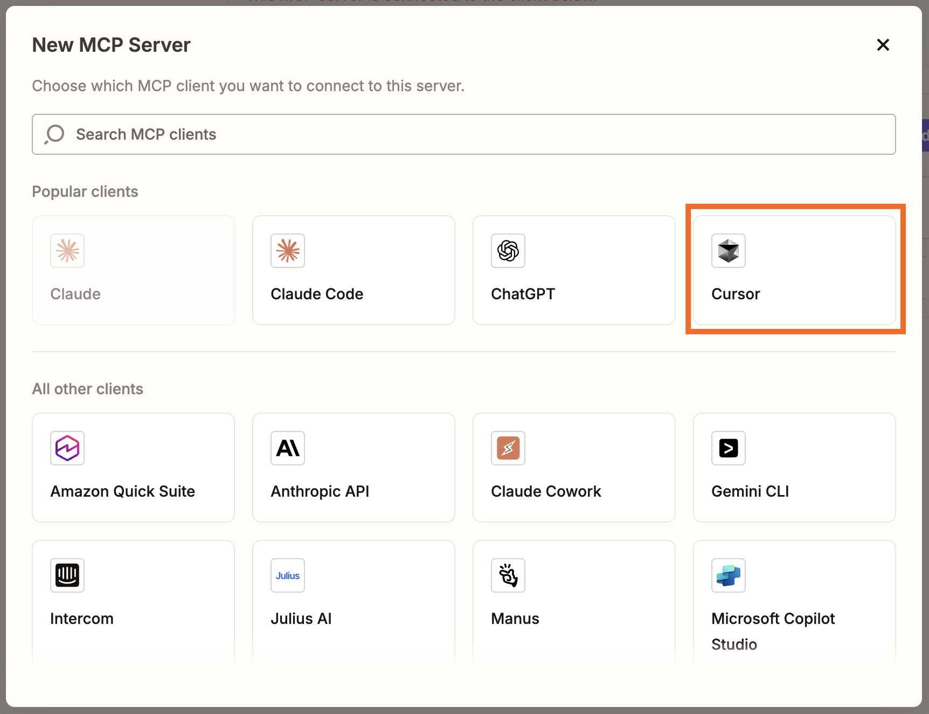The width and height of the screenshot is (929, 714).
Task: Click the Manus hand icon
Action: [x=508, y=575]
